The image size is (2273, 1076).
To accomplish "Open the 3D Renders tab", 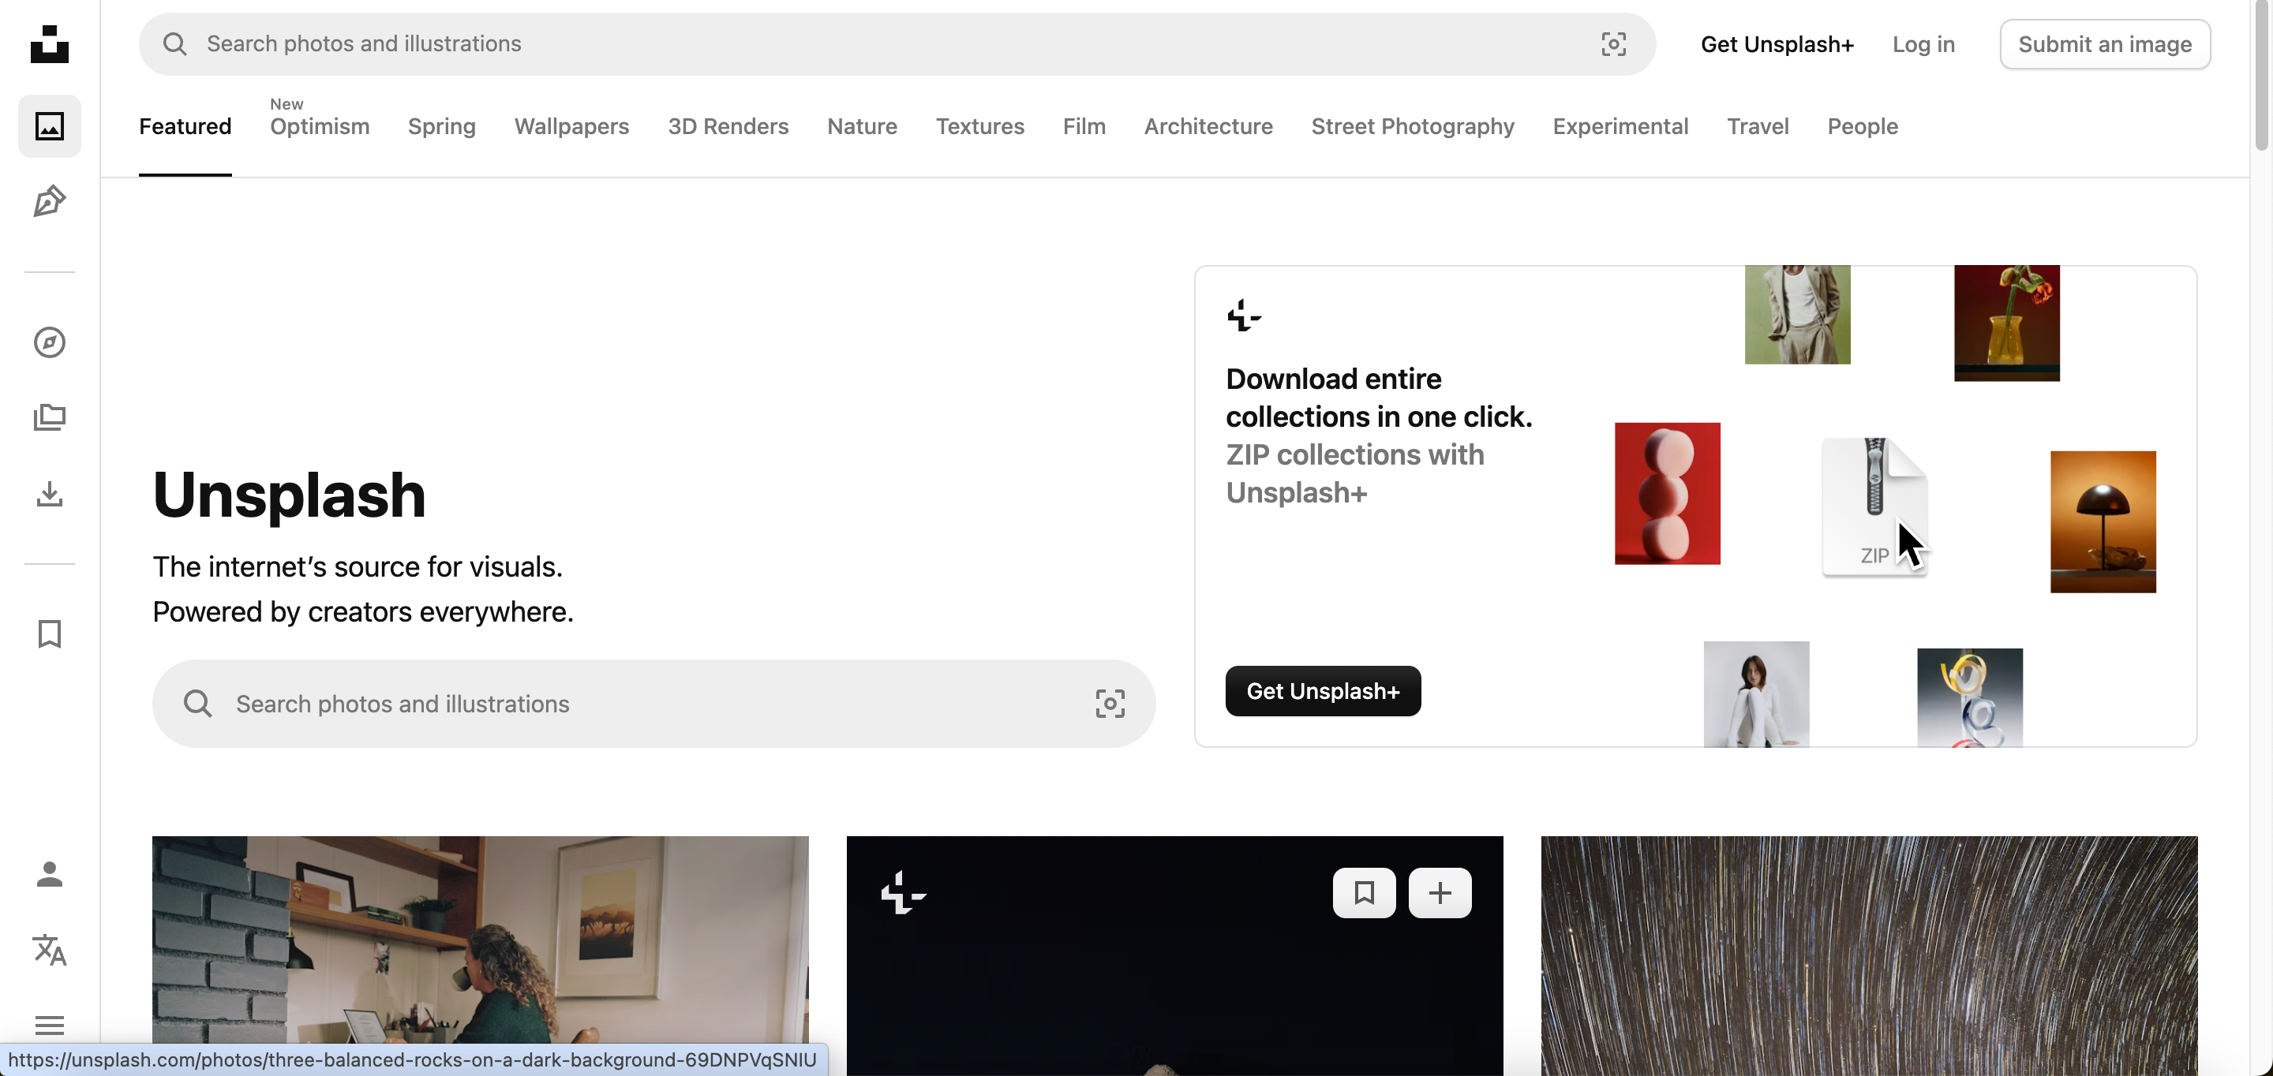I will point(728,126).
